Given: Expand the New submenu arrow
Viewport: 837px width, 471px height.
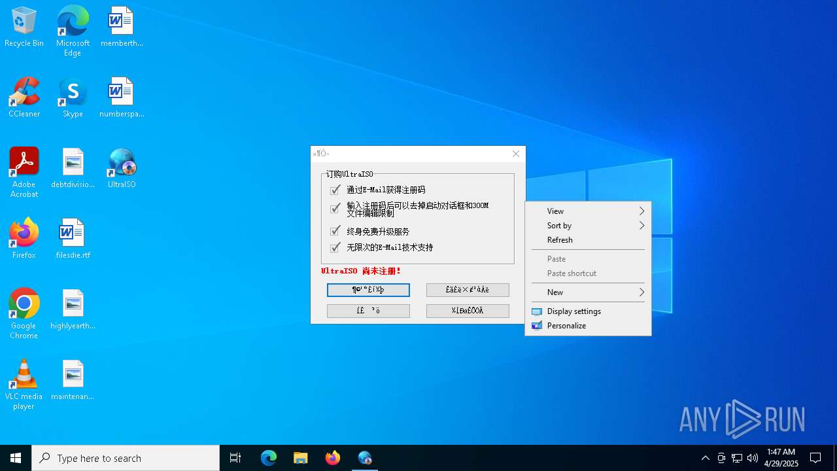Looking at the screenshot, I should [641, 292].
